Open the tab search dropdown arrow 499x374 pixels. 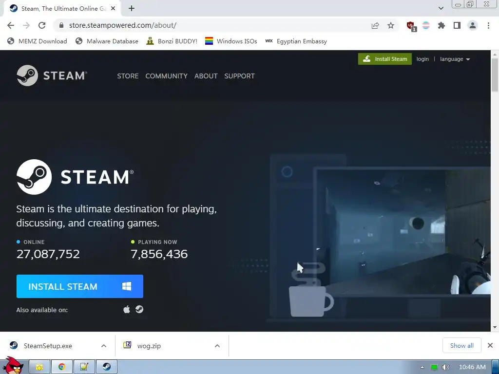pos(441,8)
